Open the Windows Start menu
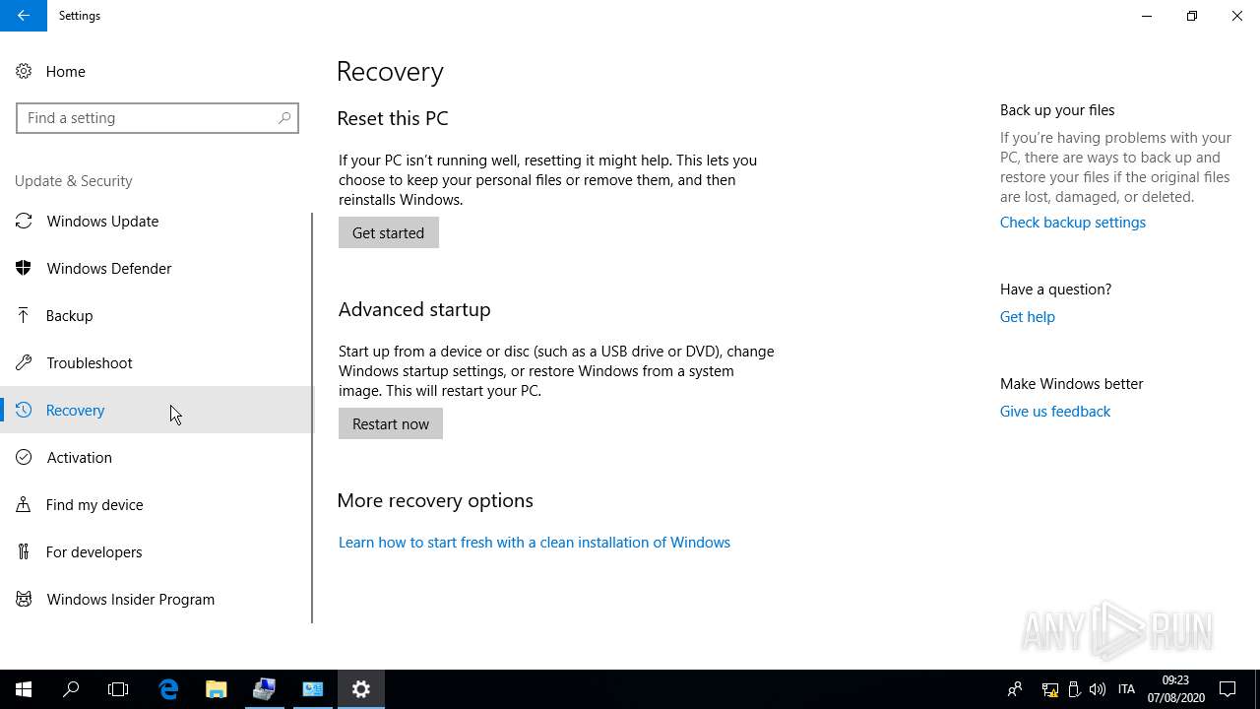1260x709 pixels. [x=24, y=689]
